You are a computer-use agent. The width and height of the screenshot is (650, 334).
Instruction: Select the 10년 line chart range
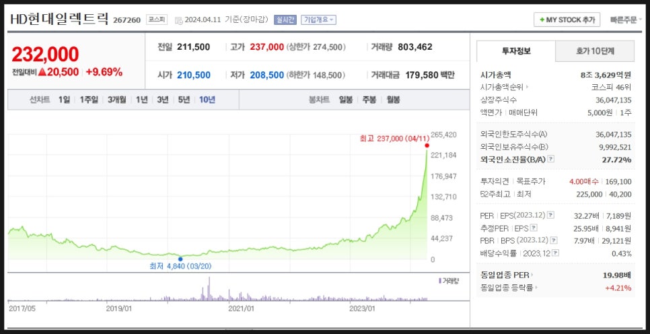207,100
